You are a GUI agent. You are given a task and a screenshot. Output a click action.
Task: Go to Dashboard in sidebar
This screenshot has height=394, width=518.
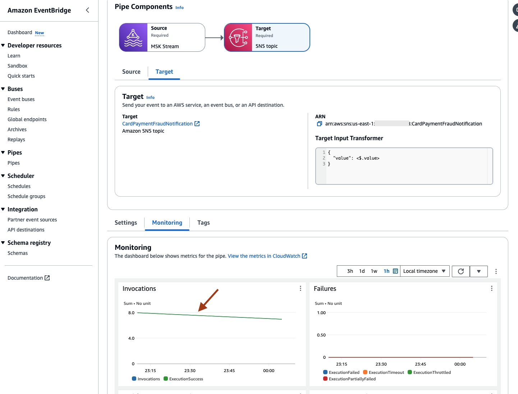tap(20, 32)
